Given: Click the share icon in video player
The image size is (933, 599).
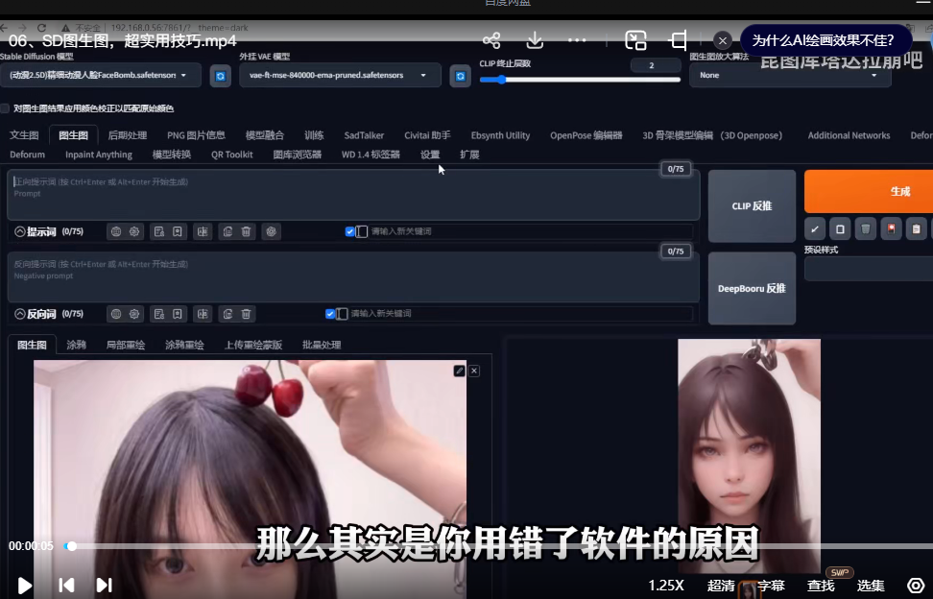Looking at the screenshot, I should [491, 40].
